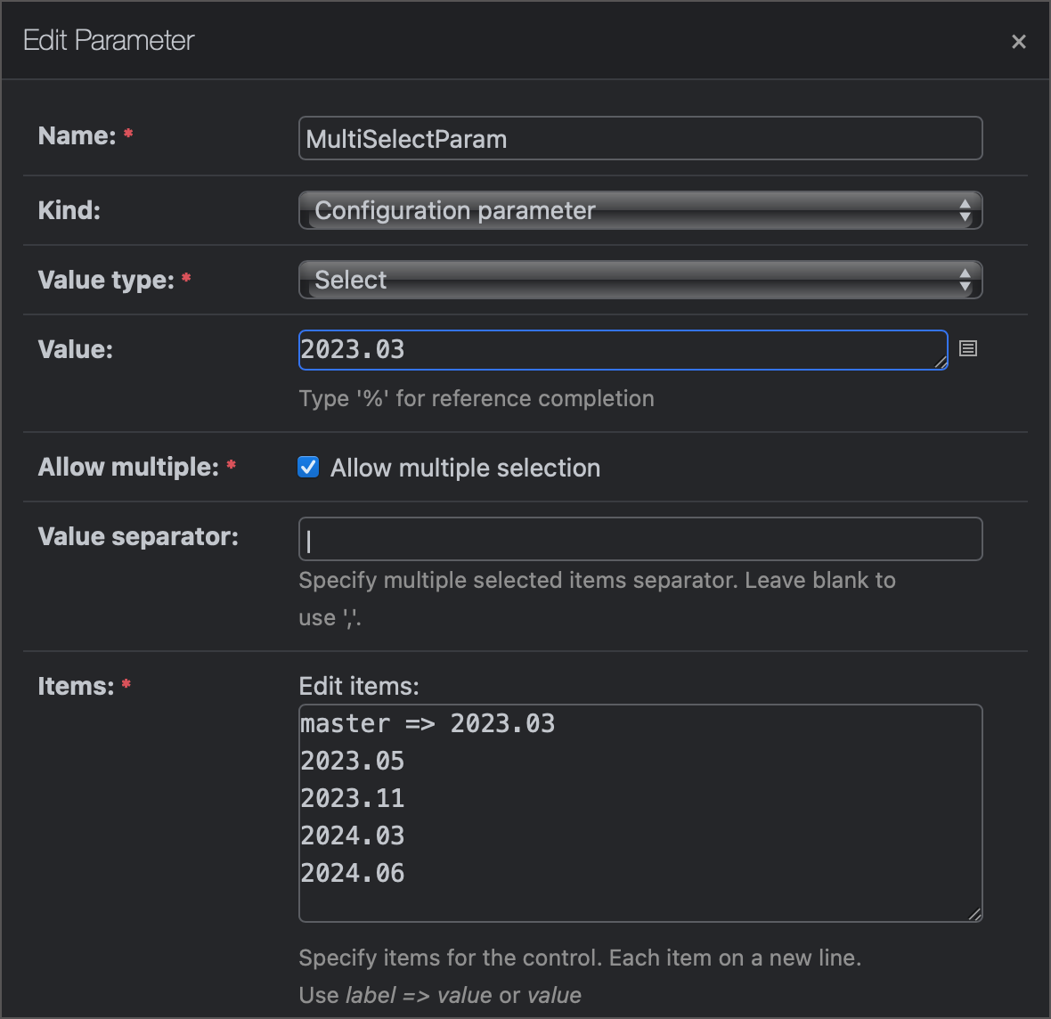
Task: Click 'Select' text in Value type combo box
Action: click(350, 279)
